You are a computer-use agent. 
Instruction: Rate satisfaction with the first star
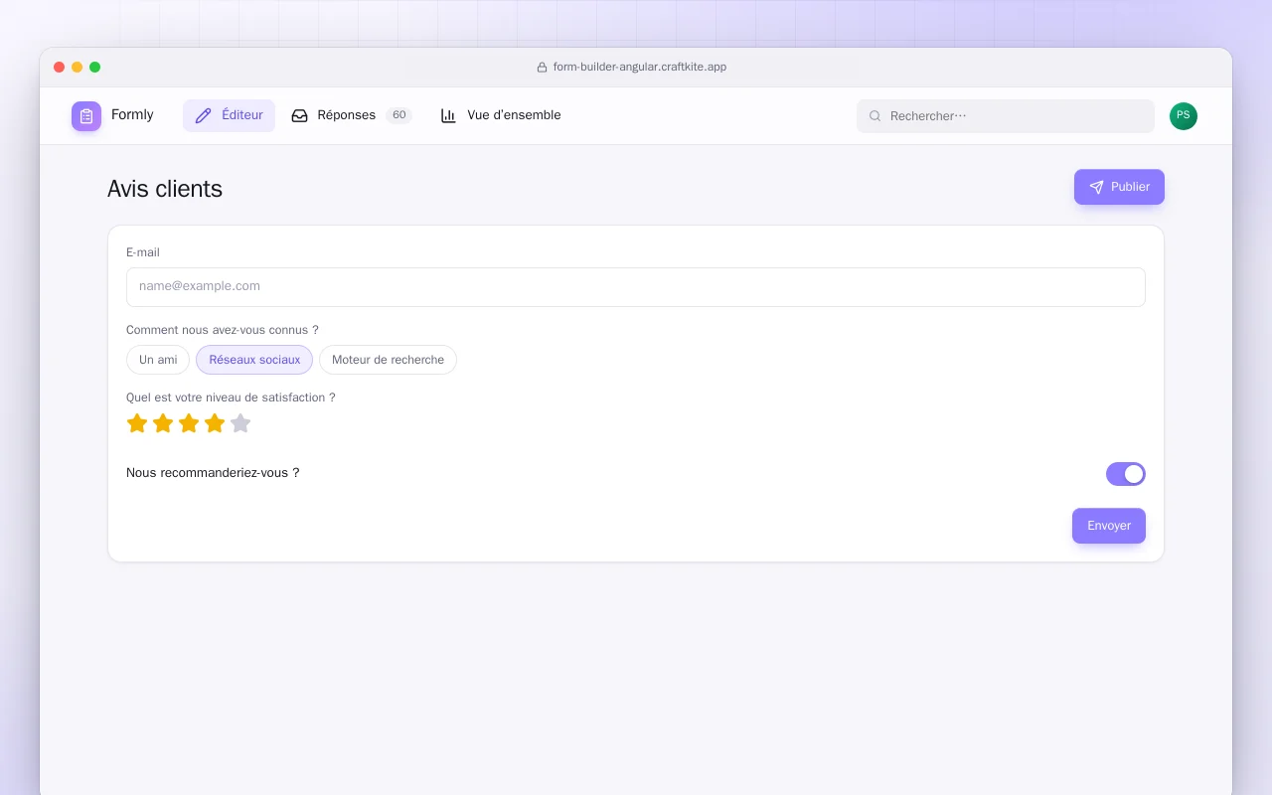pyautogui.click(x=137, y=423)
